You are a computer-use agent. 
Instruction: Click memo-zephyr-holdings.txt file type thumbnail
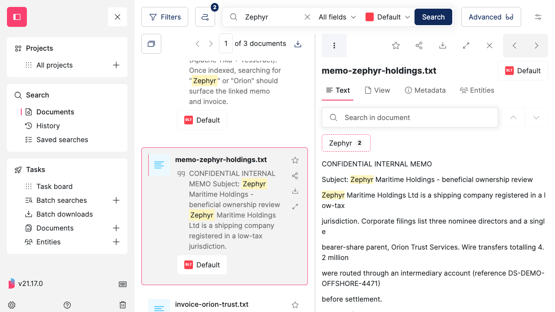(x=159, y=165)
